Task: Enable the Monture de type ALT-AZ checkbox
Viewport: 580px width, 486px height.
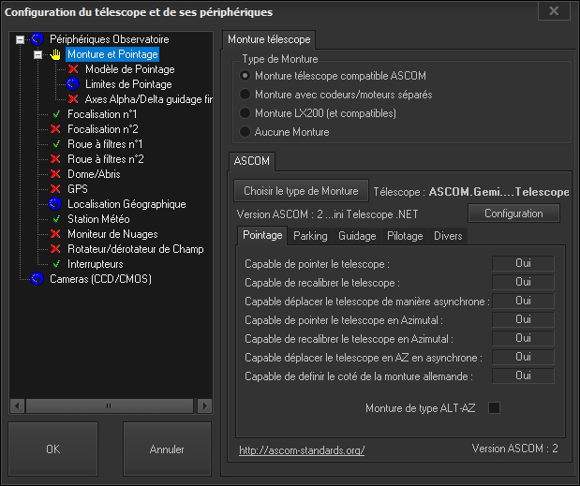Action: coord(495,407)
